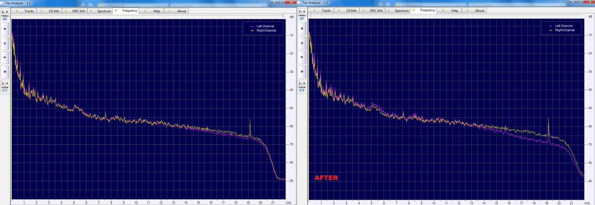This screenshot has height=205, width=595.
Task: Click the plus button in the AFTER window
Action: pyautogui.click(x=302, y=29)
